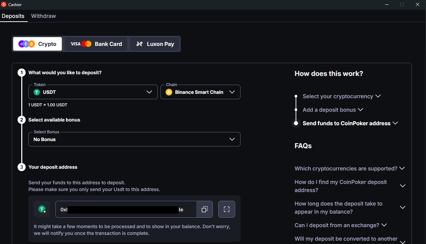Expand FAQ 'Will my deposit be converted to another'
The width and height of the screenshot is (426, 244).
point(350,240)
